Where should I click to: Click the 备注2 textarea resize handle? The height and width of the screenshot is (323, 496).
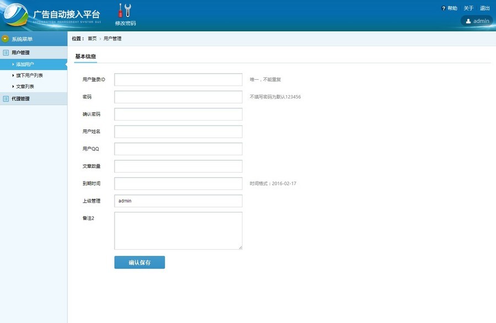240,248
